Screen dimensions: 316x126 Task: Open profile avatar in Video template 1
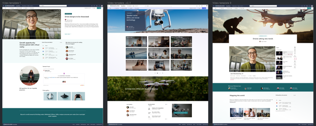pyautogui.click(x=102, y=6)
